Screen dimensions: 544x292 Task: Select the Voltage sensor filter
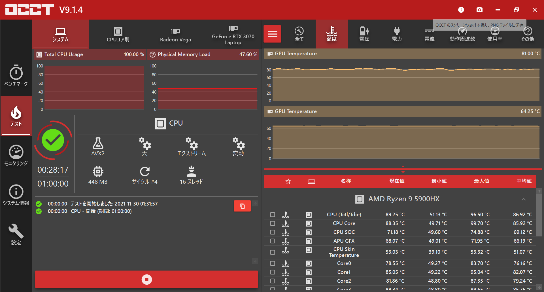click(364, 34)
